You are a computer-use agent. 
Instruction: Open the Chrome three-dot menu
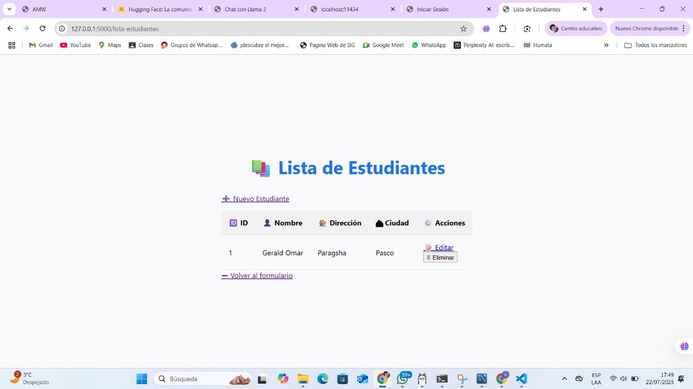683,29
